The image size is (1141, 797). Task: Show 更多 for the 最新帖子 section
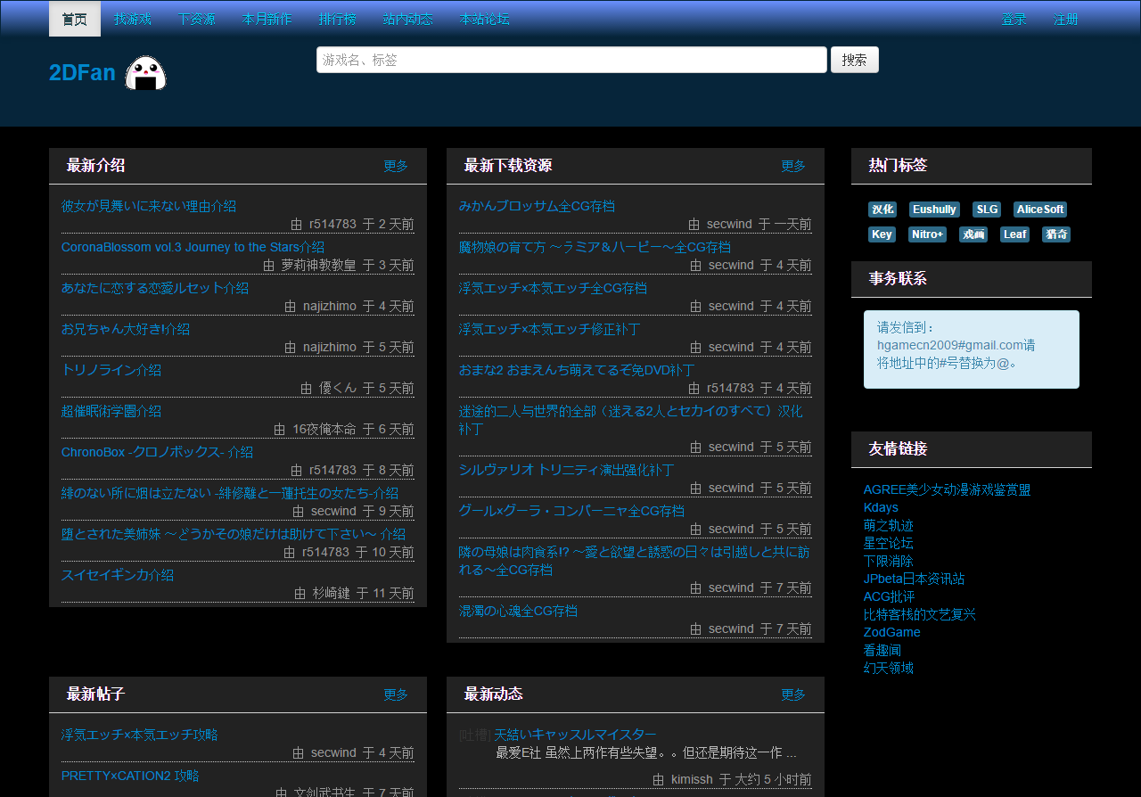click(396, 694)
